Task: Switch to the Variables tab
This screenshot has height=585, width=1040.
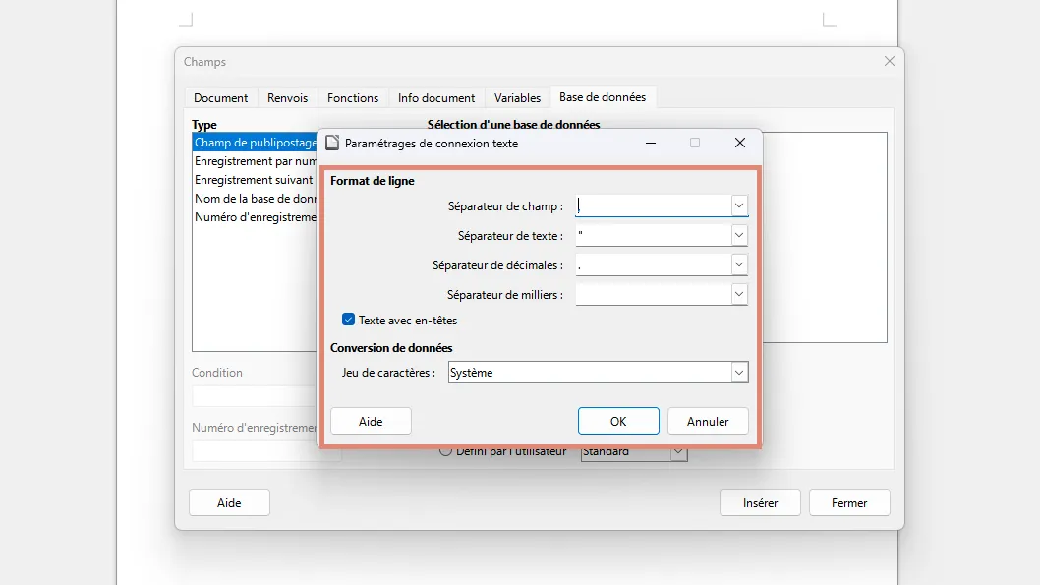Action: coord(517,97)
